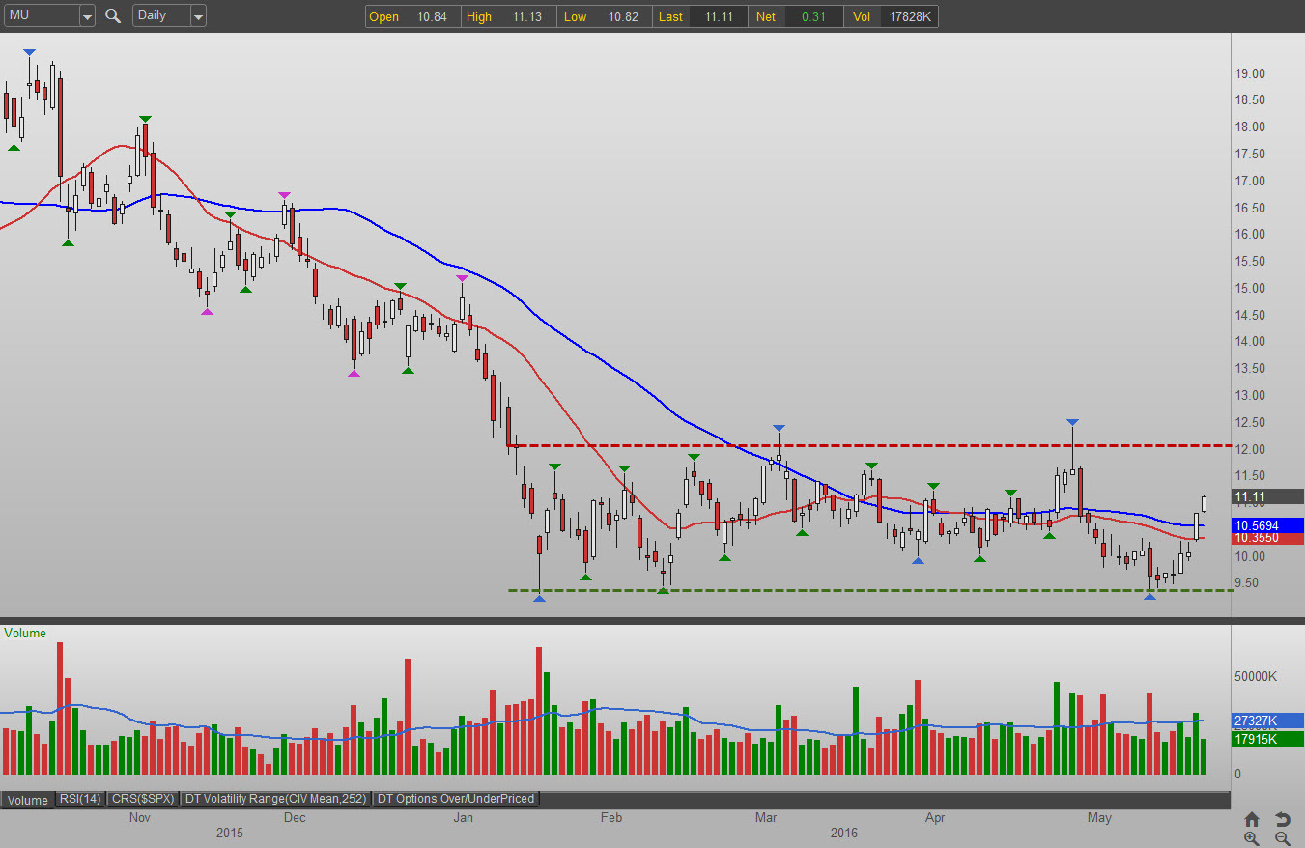1305x848 pixels.
Task: Zoom out with the minus magnifier
Action: [1282, 838]
